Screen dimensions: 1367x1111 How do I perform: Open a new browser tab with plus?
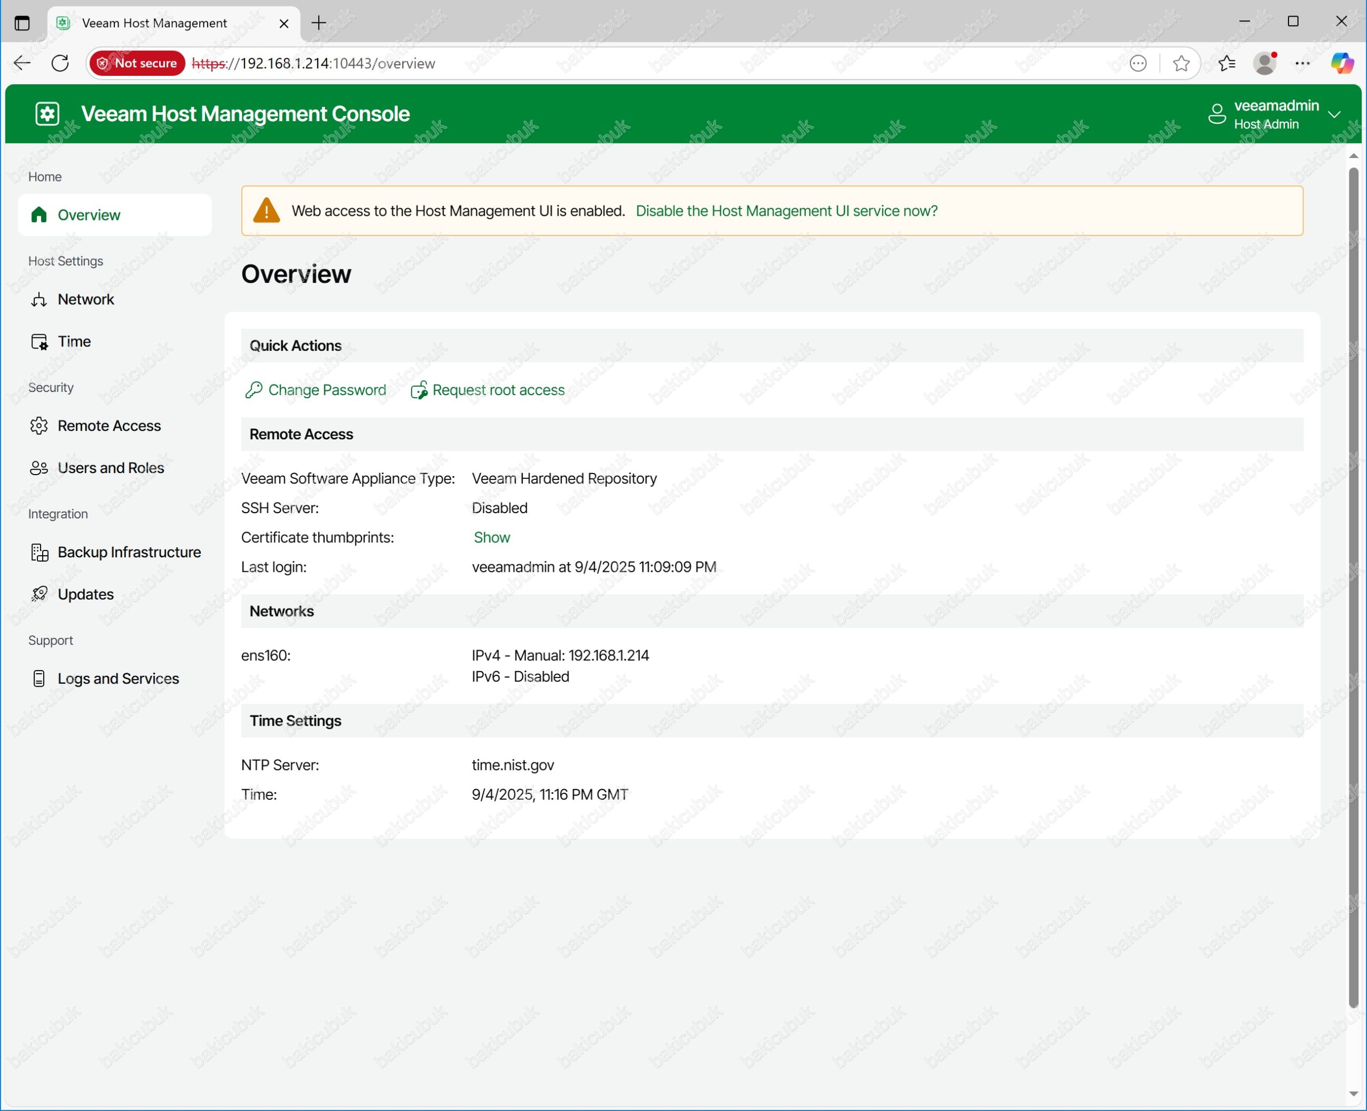(319, 23)
